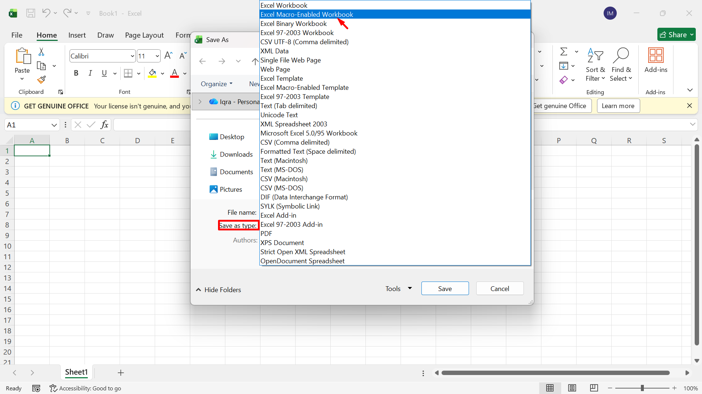702x394 pixels.
Task: Click the Copy icon in Clipboard group
Action: point(41,66)
